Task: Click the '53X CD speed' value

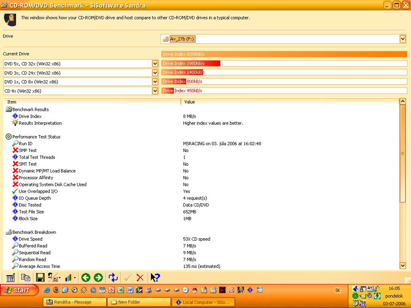Action: click(x=197, y=239)
